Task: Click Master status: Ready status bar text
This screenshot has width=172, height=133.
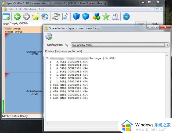Action: [x=15, y=116]
